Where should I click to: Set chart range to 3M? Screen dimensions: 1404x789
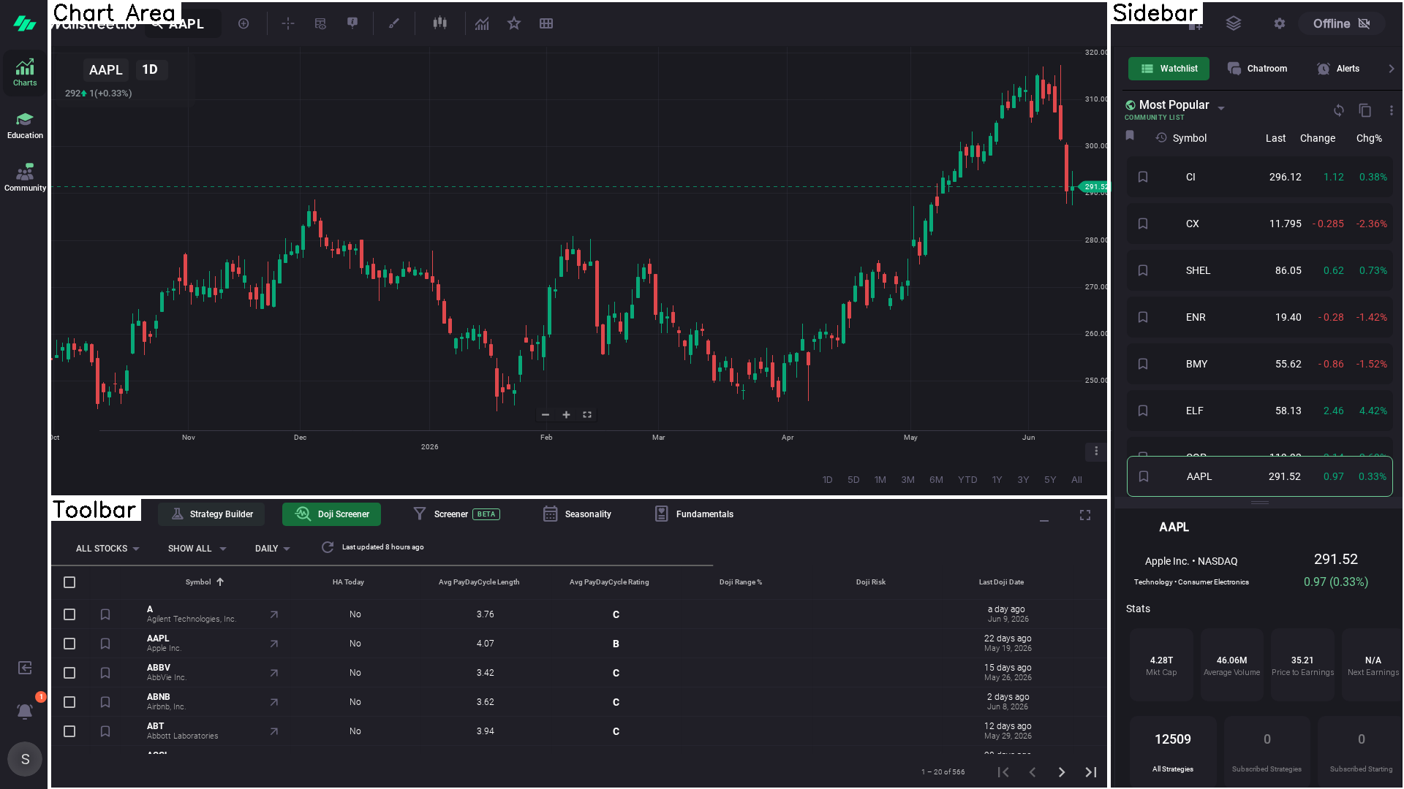tap(907, 480)
